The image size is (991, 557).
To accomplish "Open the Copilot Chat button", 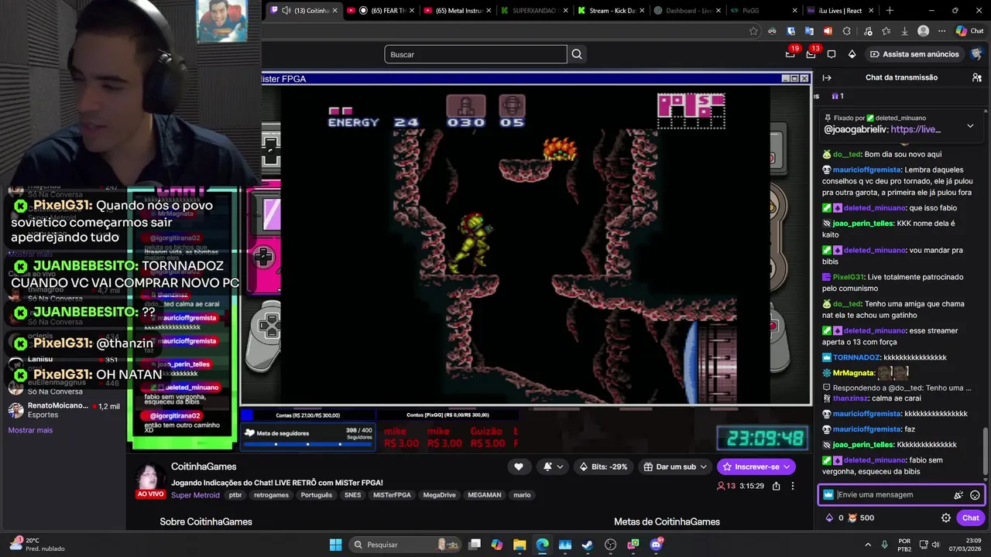I will coord(969,31).
